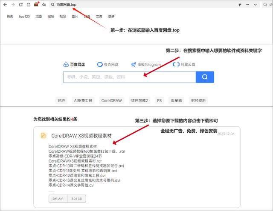Screen dimensions: 273x211
Task: Click the top-right search magnifier icon
Action: pos(265,5)
